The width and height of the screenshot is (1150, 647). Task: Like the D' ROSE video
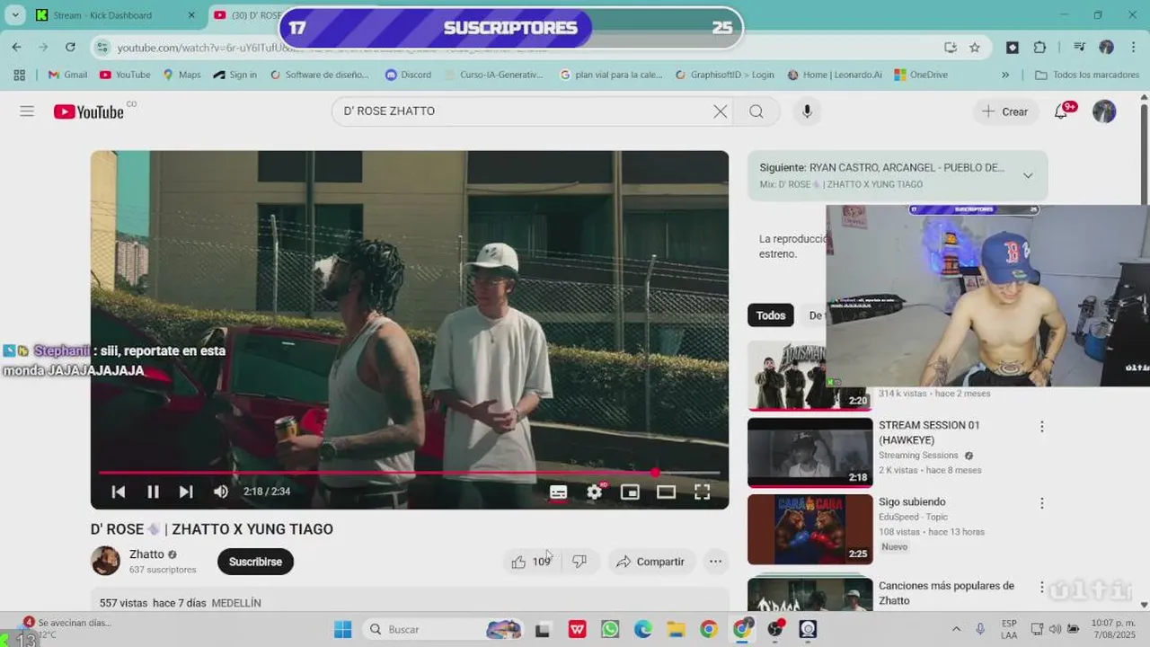[530, 562]
